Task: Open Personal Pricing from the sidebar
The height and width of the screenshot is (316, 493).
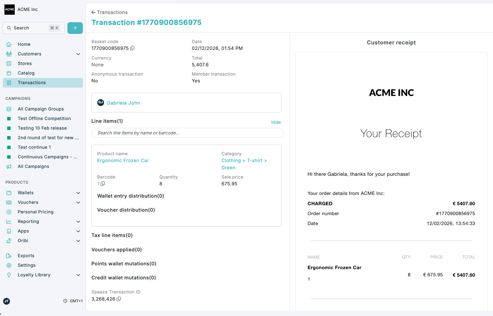Action: coord(35,212)
